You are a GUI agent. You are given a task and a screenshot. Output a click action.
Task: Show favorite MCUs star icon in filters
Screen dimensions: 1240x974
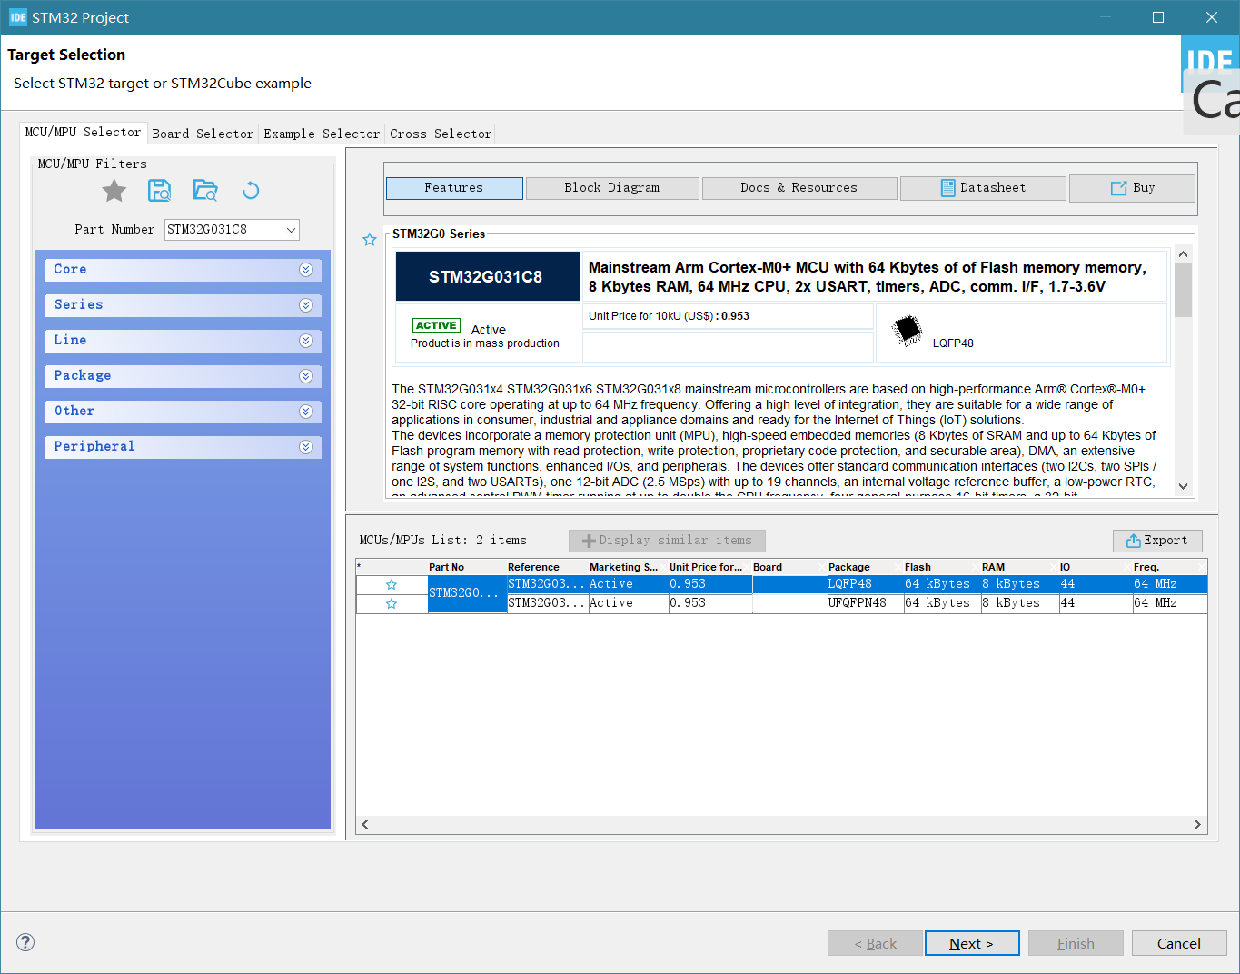pos(114,191)
